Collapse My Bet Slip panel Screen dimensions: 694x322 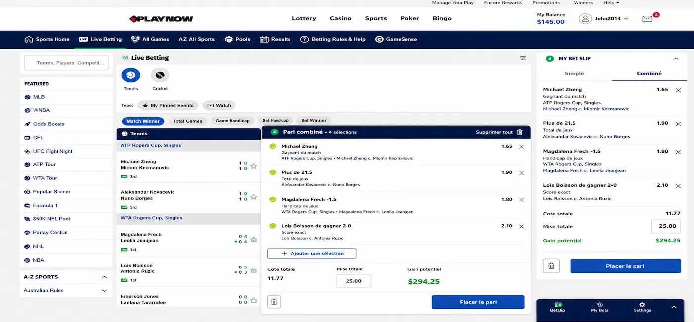[676, 58]
